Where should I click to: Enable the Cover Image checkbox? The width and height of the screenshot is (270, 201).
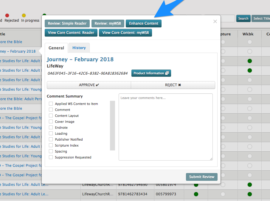point(51,122)
